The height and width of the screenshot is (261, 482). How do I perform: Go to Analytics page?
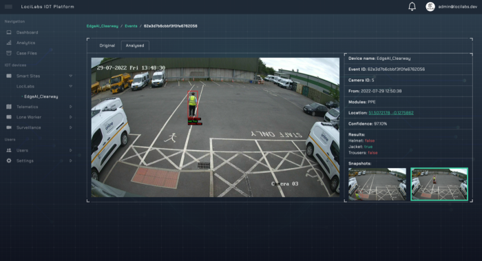[26, 43]
